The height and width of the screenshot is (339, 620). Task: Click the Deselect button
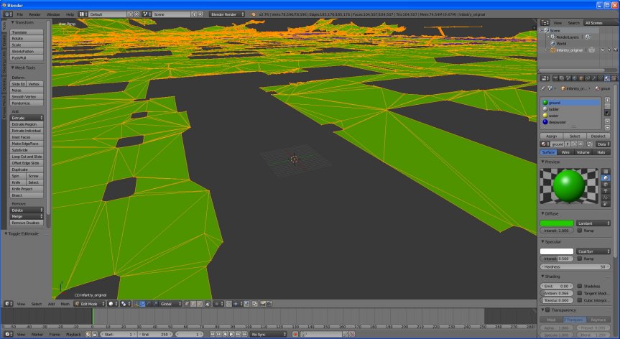[x=598, y=136]
